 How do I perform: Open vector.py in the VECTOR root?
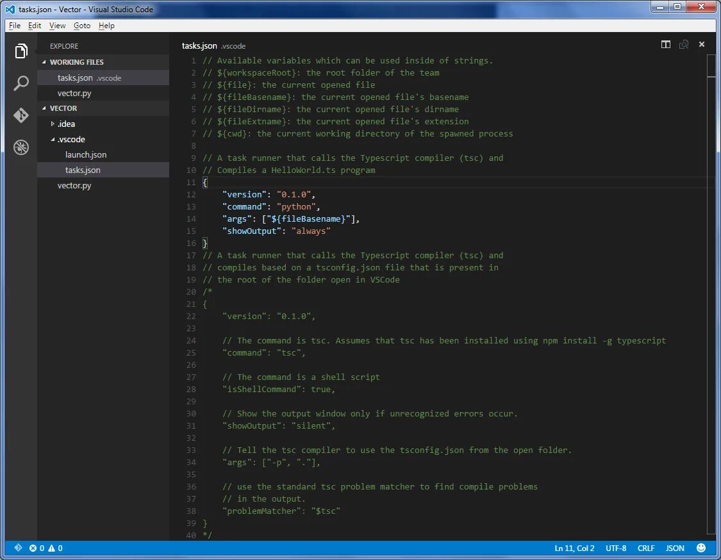(x=103, y=186)
